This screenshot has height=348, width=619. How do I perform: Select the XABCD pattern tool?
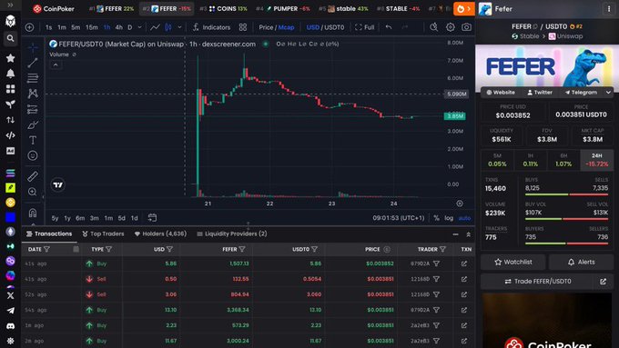point(33,94)
